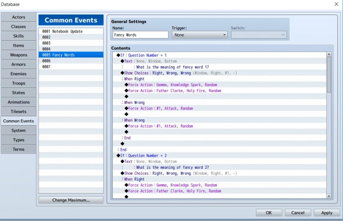Select the Common Events tab
The height and width of the screenshot is (221, 343).
18,121
